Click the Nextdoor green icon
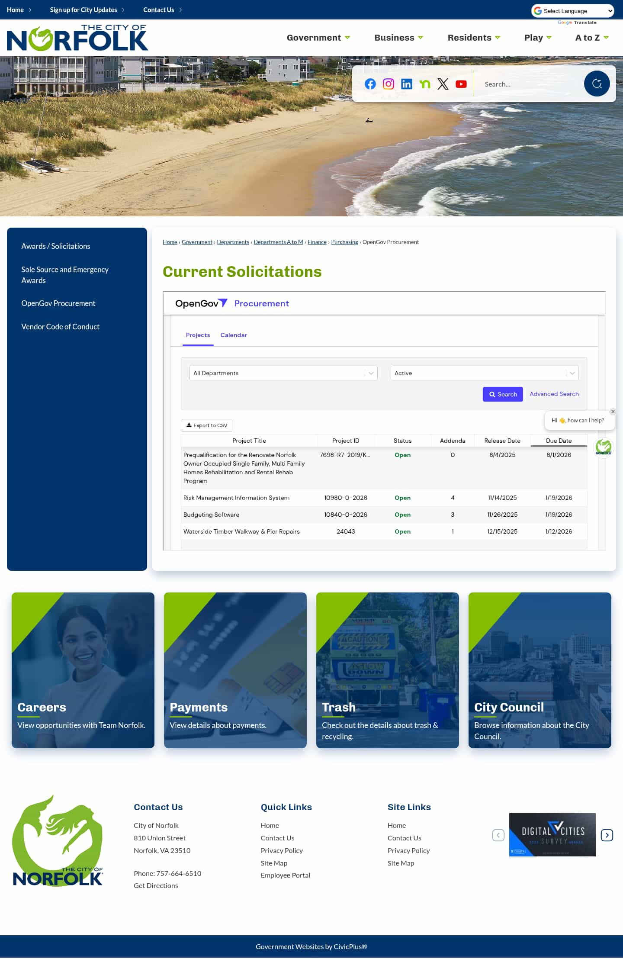The width and height of the screenshot is (623, 959). point(424,84)
